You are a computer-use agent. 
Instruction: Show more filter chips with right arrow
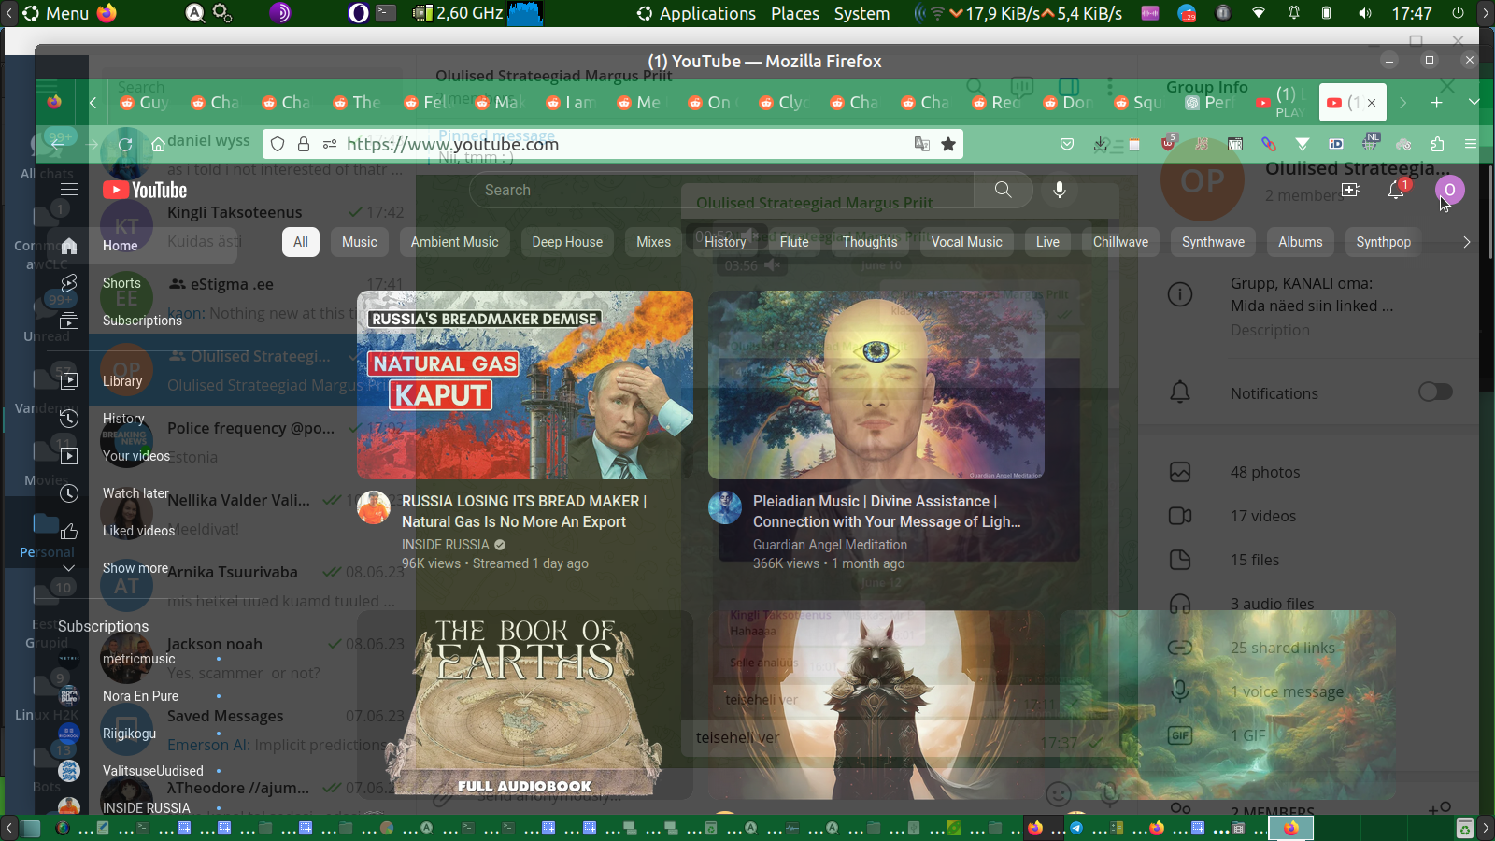tap(1466, 242)
